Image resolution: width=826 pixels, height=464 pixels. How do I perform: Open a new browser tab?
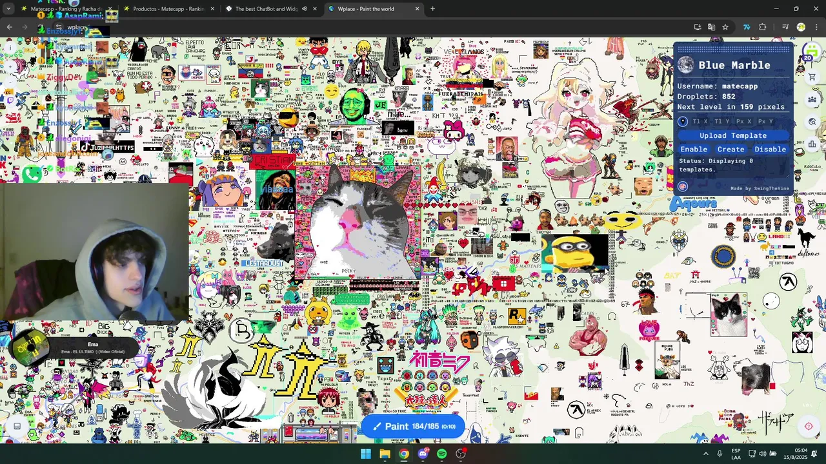pyautogui.click(x=432, y=9)
